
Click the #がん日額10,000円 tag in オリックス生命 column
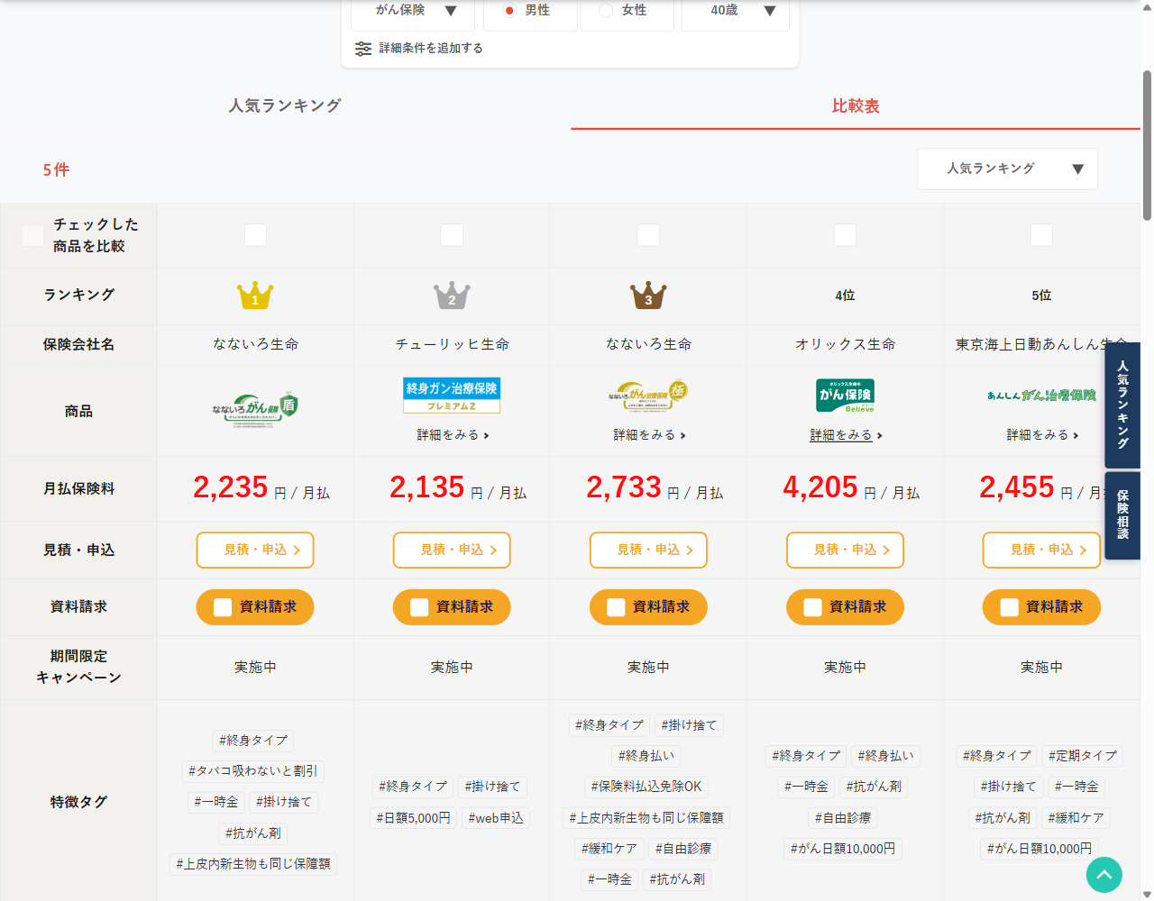pos(843,849)
